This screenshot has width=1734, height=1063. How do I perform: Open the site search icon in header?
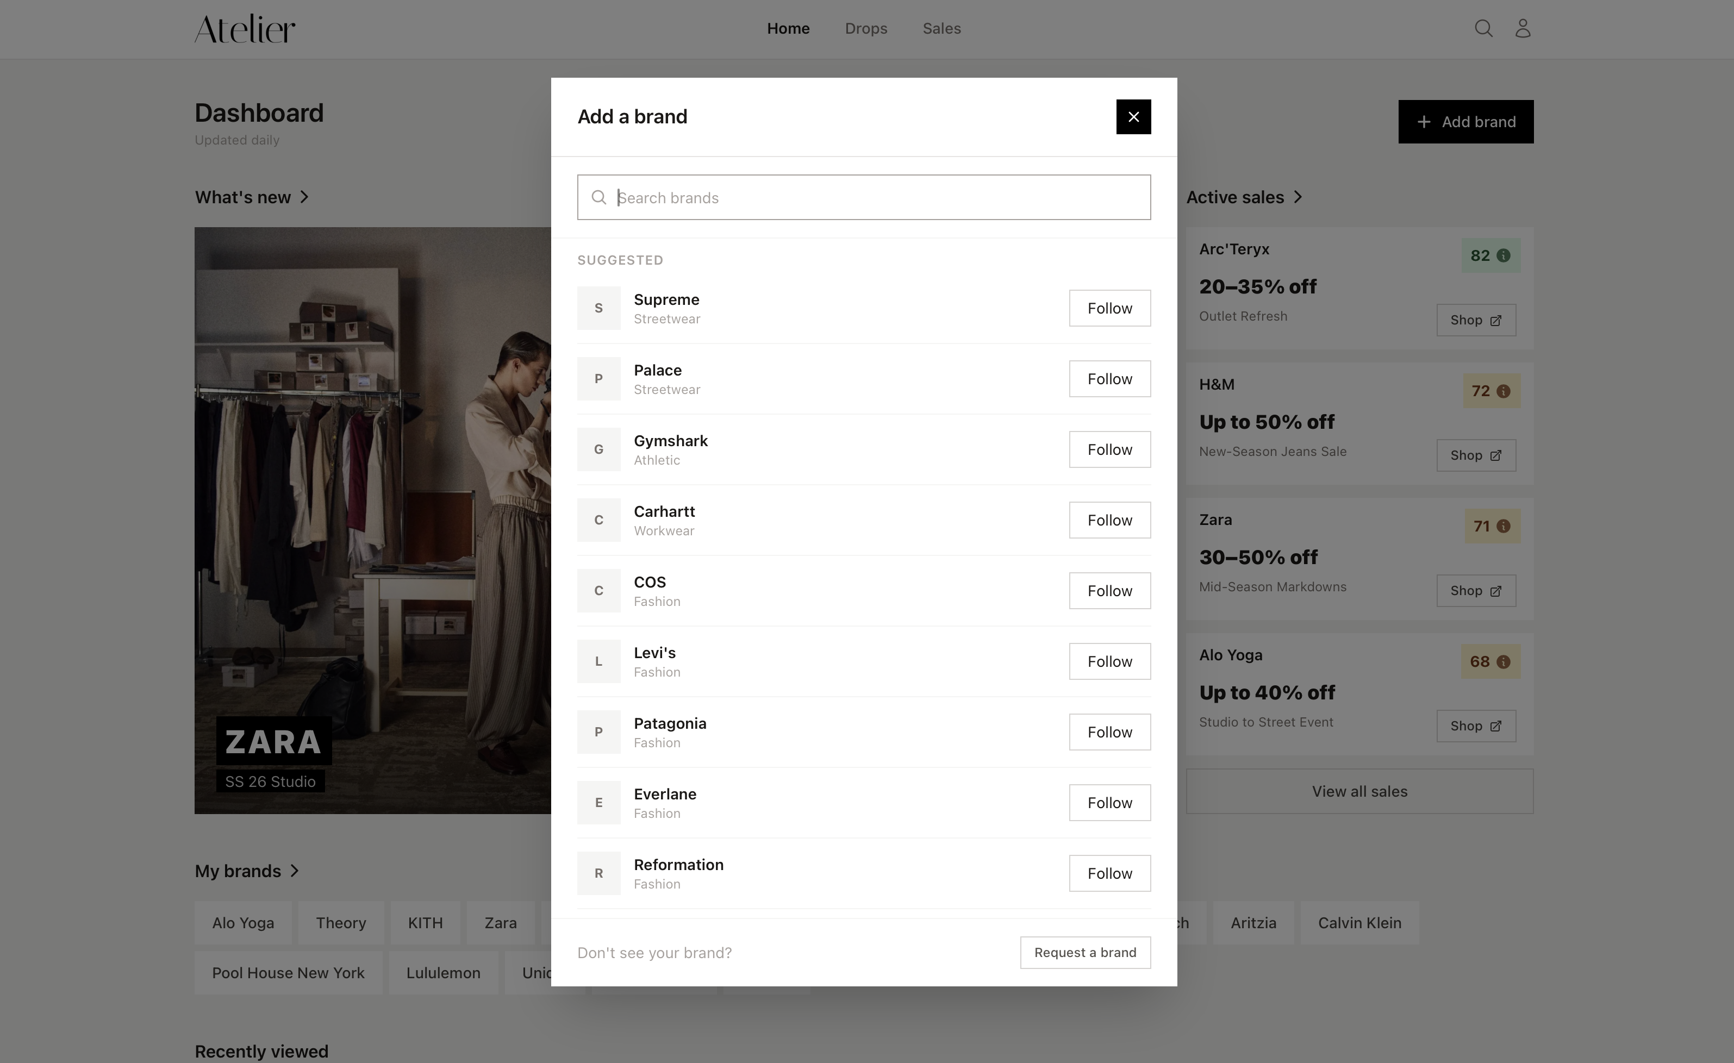(x=1483, y=29)
